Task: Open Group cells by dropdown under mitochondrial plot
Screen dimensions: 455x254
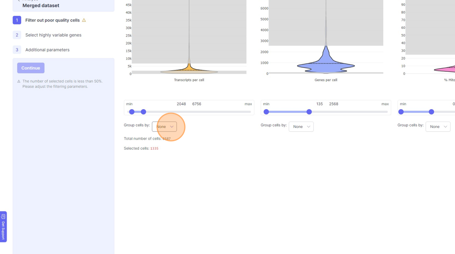Action: [x=438, y=127]
